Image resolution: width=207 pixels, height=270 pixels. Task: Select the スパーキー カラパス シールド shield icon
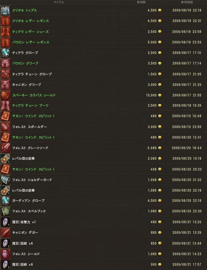[5, 95]
